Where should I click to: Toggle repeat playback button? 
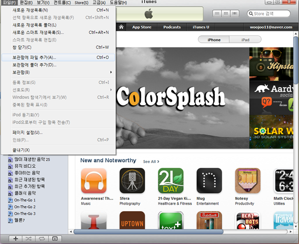[x=42, y=238]
